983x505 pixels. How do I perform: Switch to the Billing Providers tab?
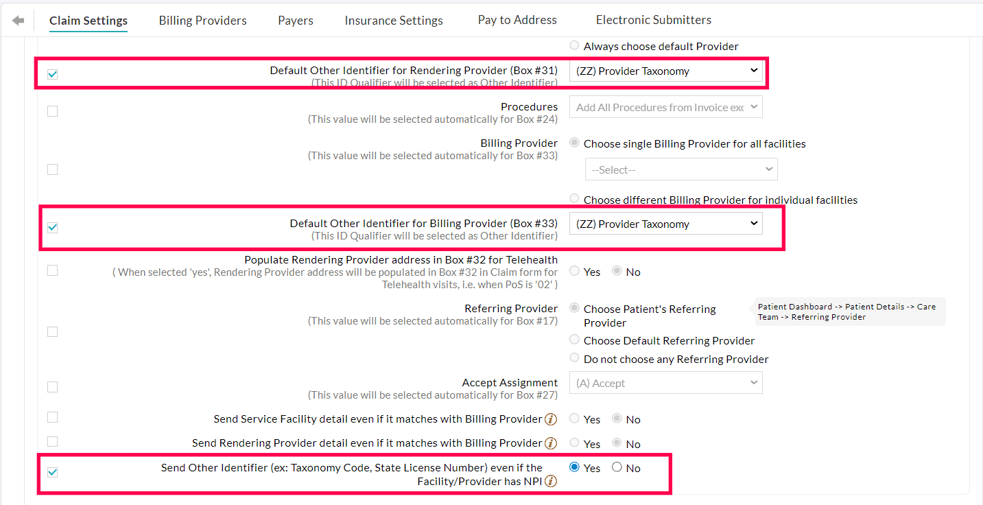(x=202, y=21)
